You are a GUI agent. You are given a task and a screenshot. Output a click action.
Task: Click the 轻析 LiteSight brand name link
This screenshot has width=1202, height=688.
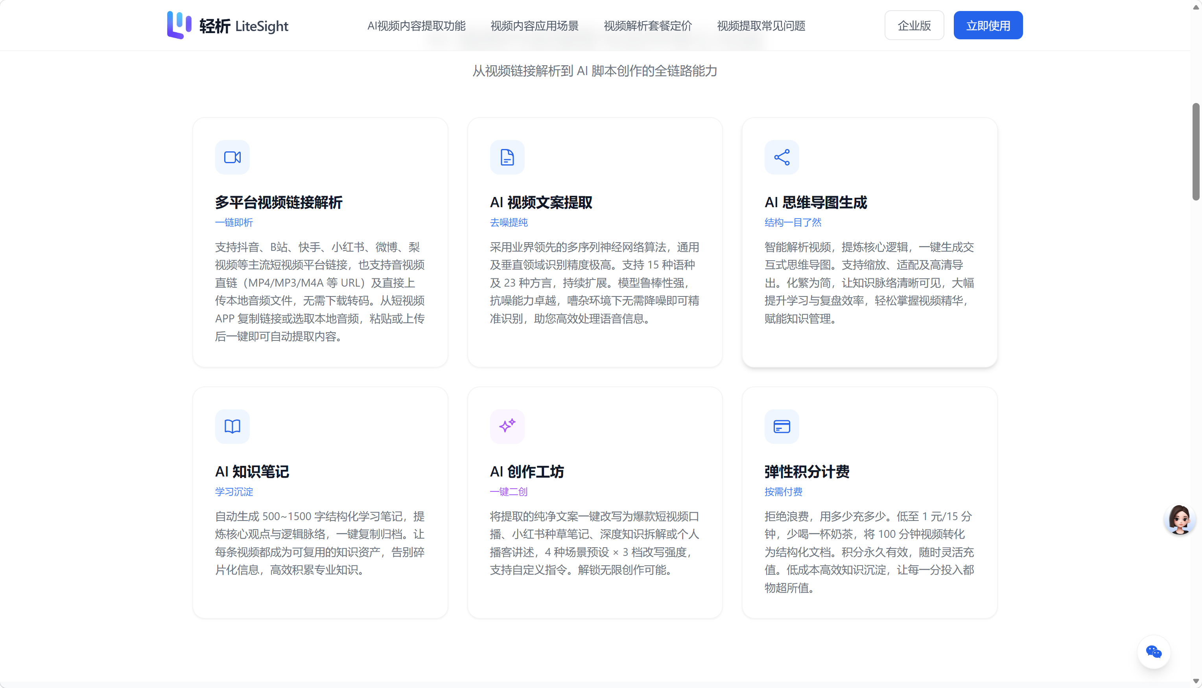243,26
